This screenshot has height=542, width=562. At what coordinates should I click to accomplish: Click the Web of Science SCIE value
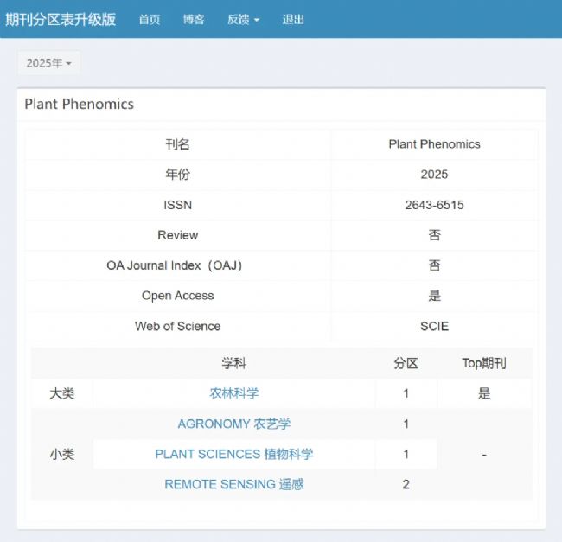point(434,326)
